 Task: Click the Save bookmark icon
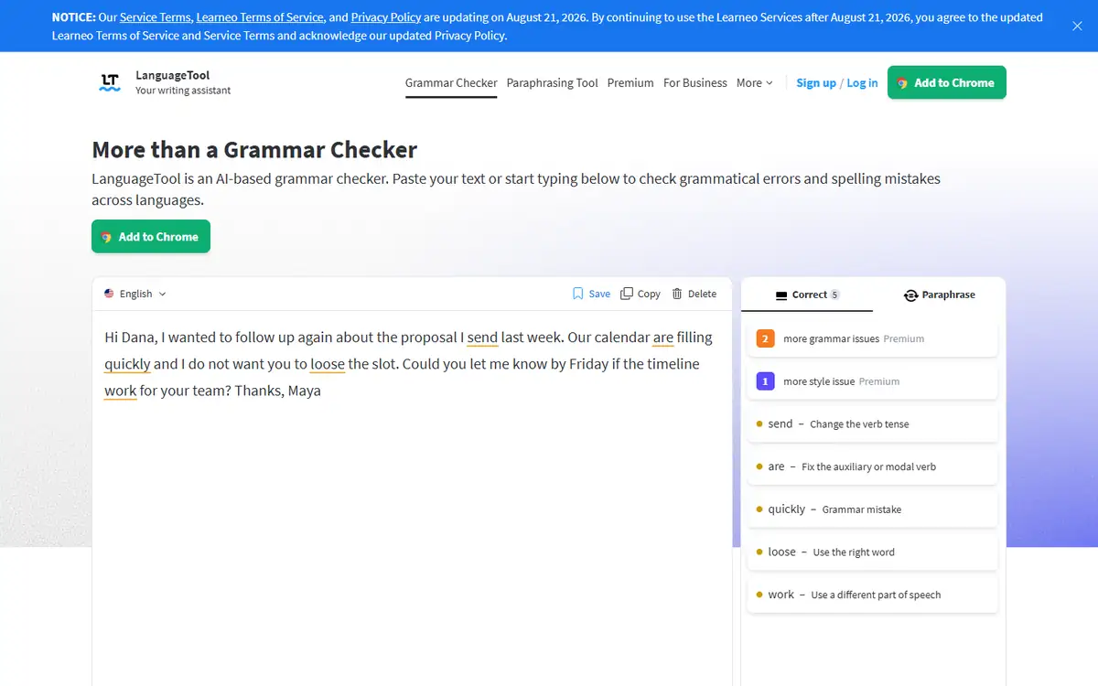pyautogui.click(x=577, y=294)
